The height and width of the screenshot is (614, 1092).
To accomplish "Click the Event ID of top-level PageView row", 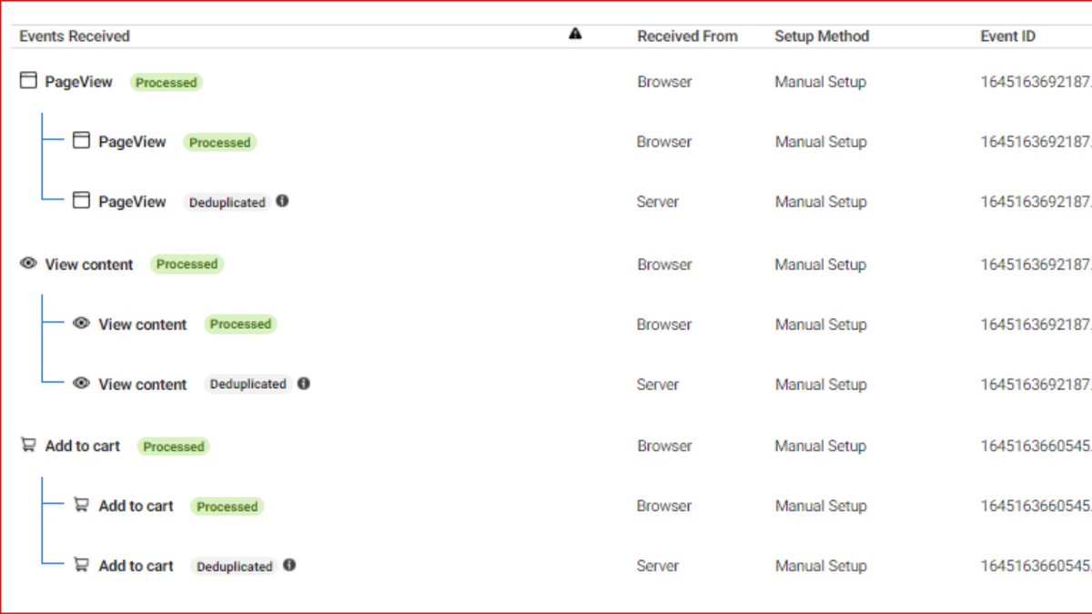I will pos(1036,82).
